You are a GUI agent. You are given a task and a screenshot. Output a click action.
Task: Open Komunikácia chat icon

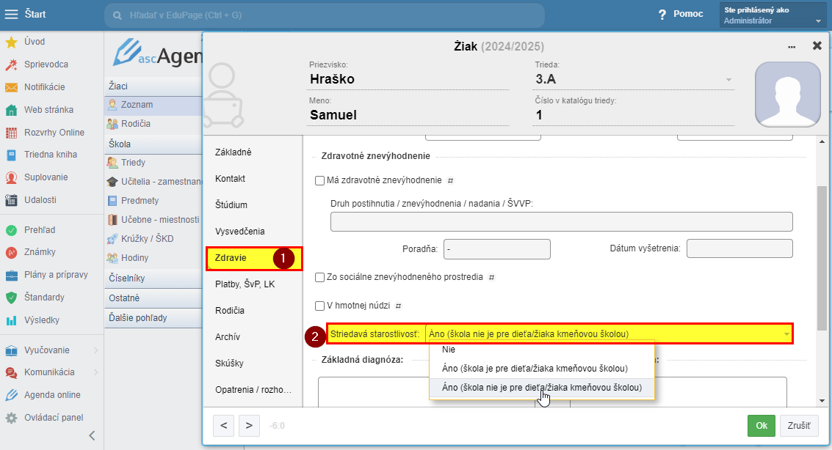tap(11, 373)
